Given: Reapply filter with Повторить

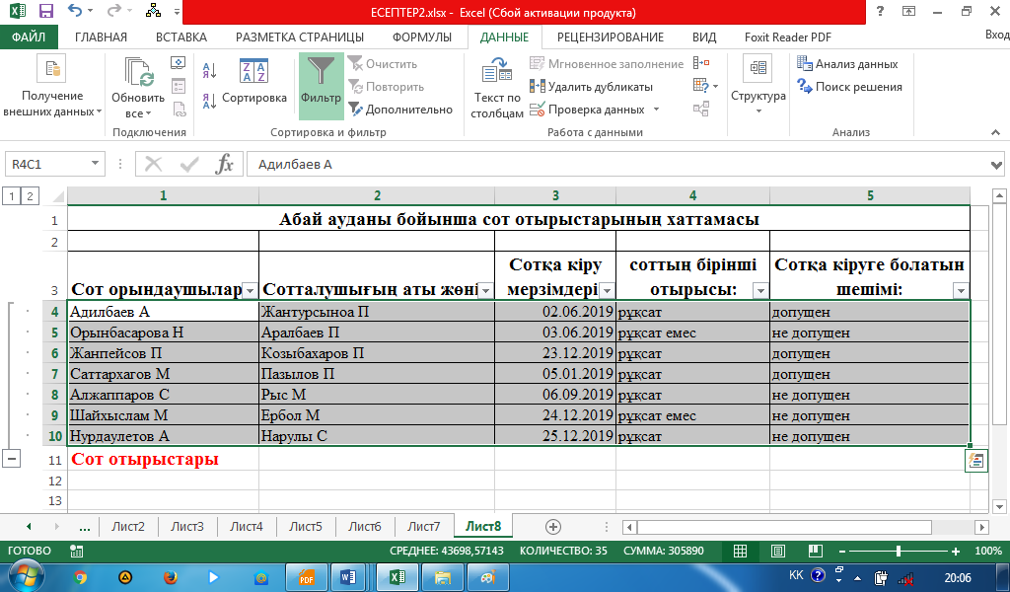Looking at the screenshot, I should [387, 86].
